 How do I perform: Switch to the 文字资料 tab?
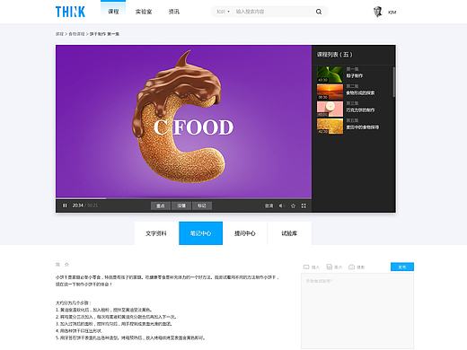point(156,233)
